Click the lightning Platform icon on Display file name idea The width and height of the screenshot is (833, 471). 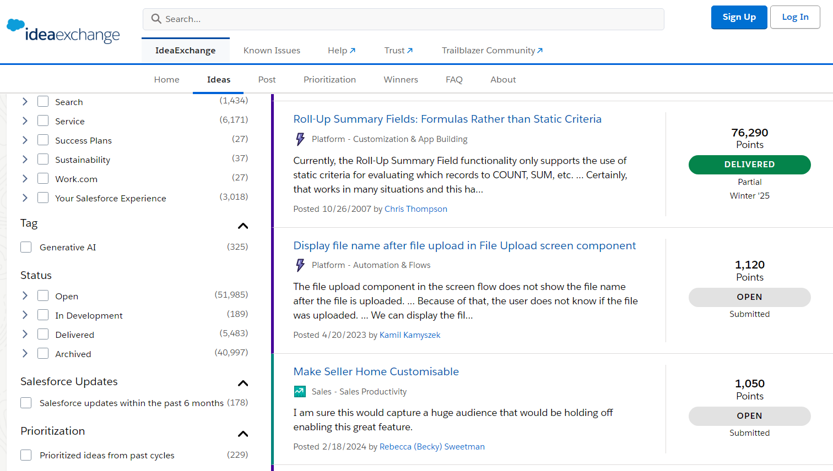pos(300,265)
